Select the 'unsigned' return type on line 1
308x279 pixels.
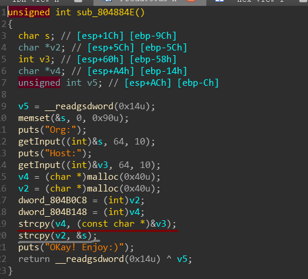click(x=29, y=12)
